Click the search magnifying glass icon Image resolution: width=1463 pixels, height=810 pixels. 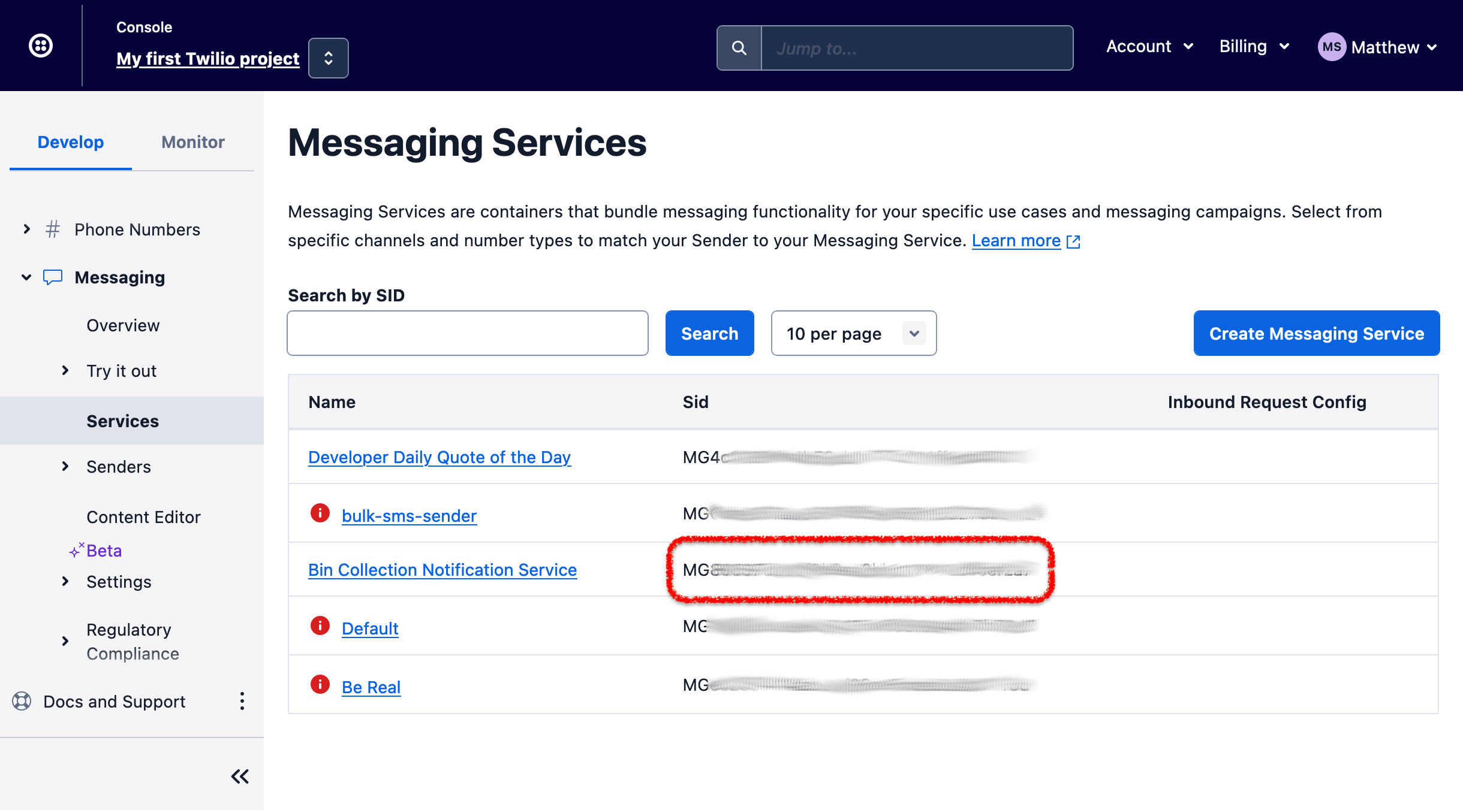pyautogui.click(x=739, y=48)
